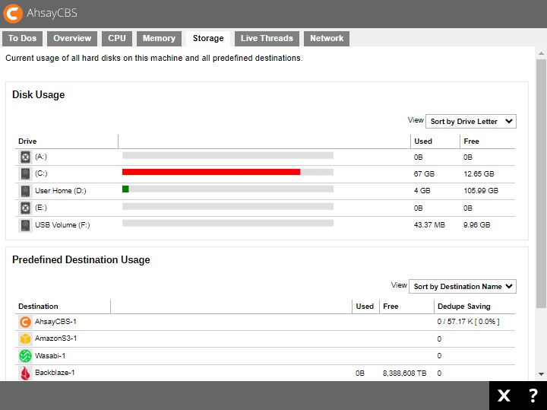
Task: Click the C: drive red usage bar
Action: point(211,172)
